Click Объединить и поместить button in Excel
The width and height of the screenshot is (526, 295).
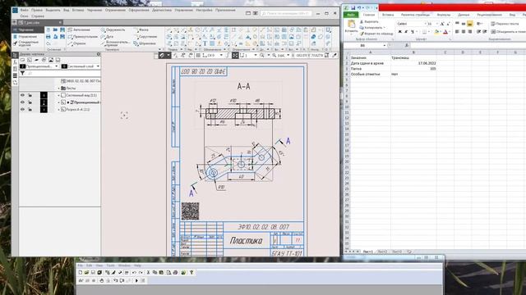508,31
